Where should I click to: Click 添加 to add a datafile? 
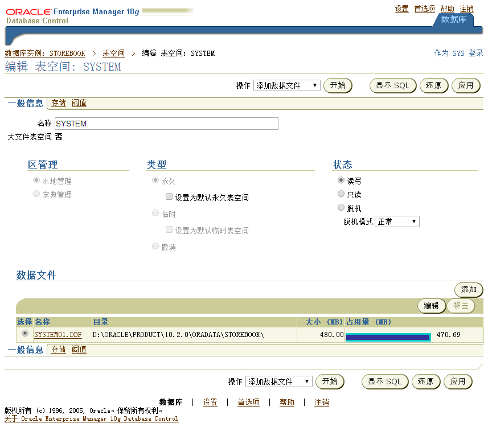pos(468,289)
